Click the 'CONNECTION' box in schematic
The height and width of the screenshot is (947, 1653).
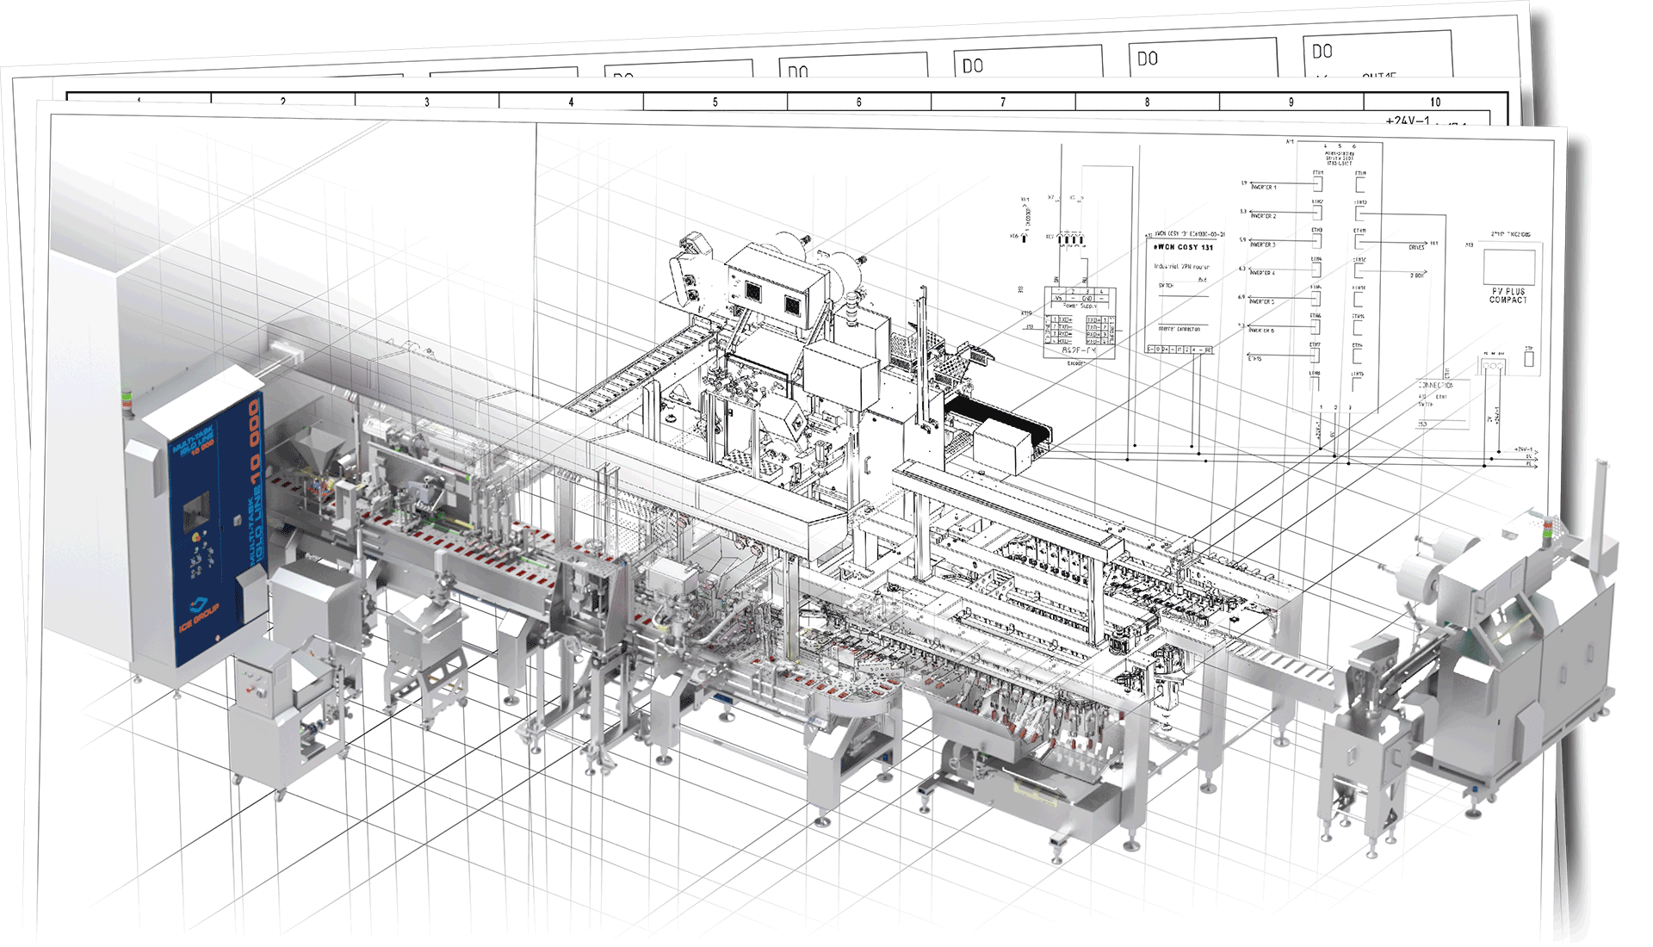click(1442, 405)
